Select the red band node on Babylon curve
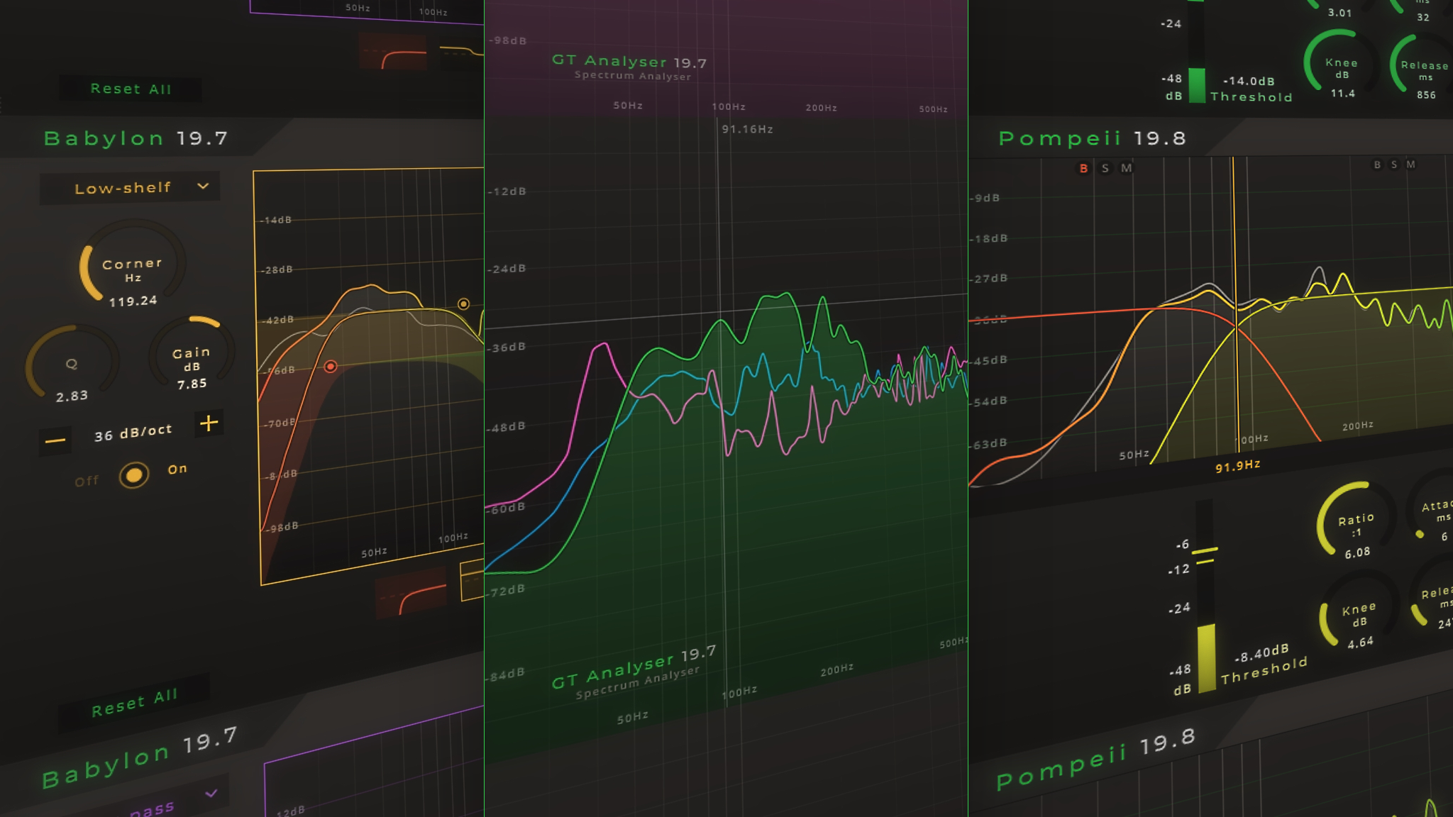This screenshot has width=1453, height=817. 331,367
